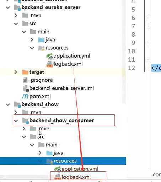The width and height of the screenshot is (161, 182).
Task: Select backend_show_consumer module name
Action: 61,120
